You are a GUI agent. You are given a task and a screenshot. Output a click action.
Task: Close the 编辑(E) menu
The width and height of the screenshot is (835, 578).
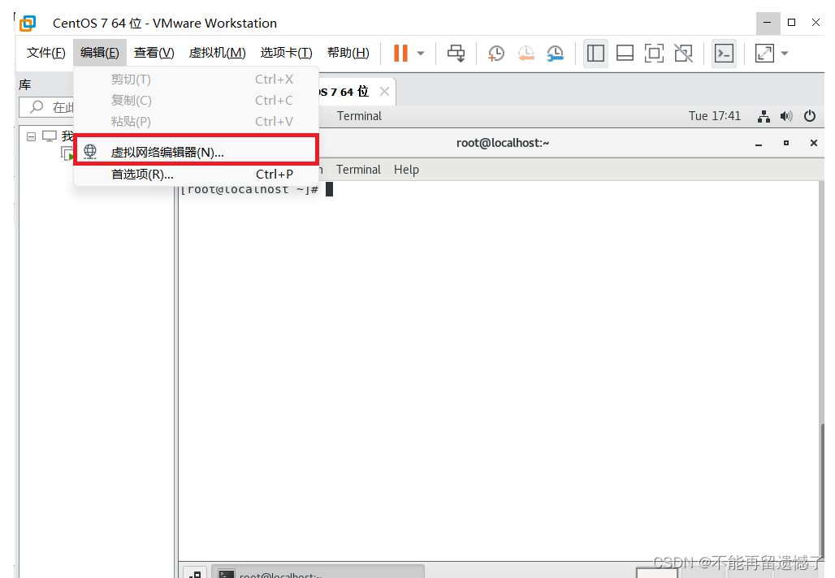[x=100, y=53]
